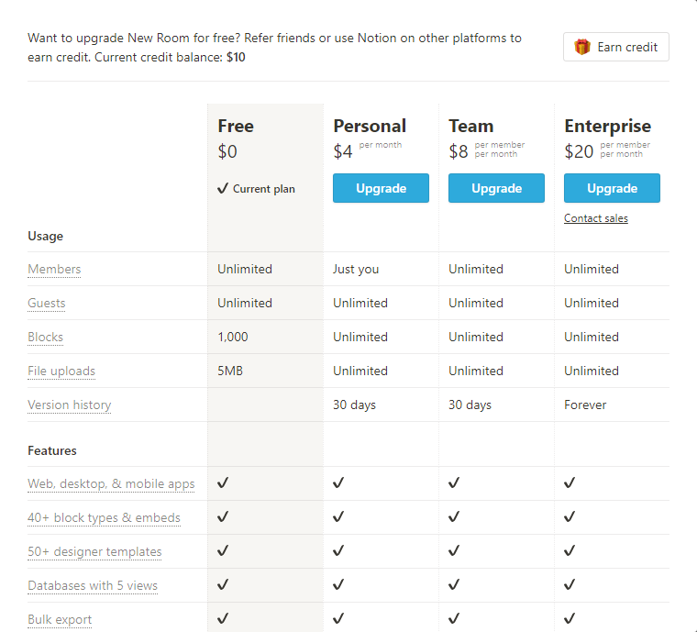Click Free checkmark for Web, desktop, mobile apps
Screen dimensions: 697x632
[223, 482]
